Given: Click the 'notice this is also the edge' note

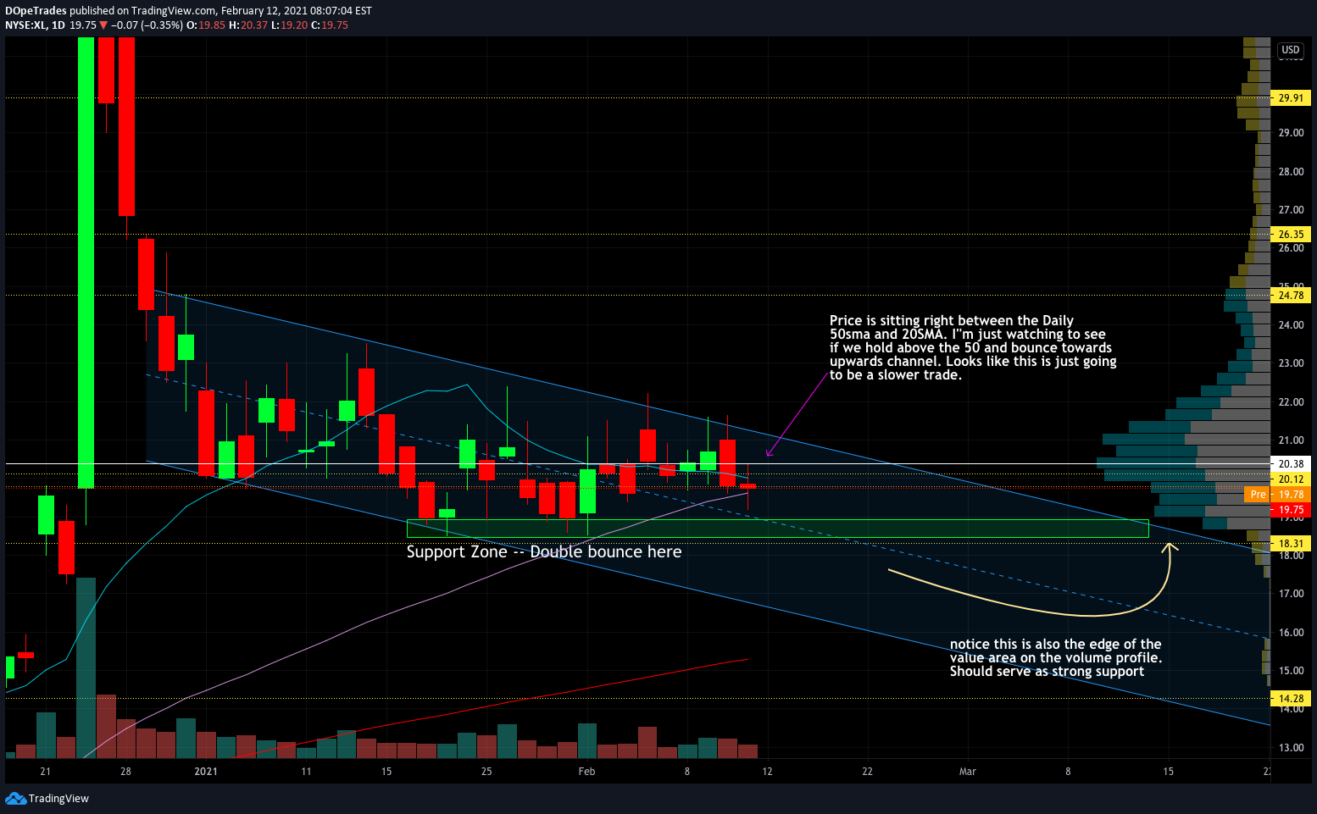Looking at the screenshot, I should (x=1056, y=658).
